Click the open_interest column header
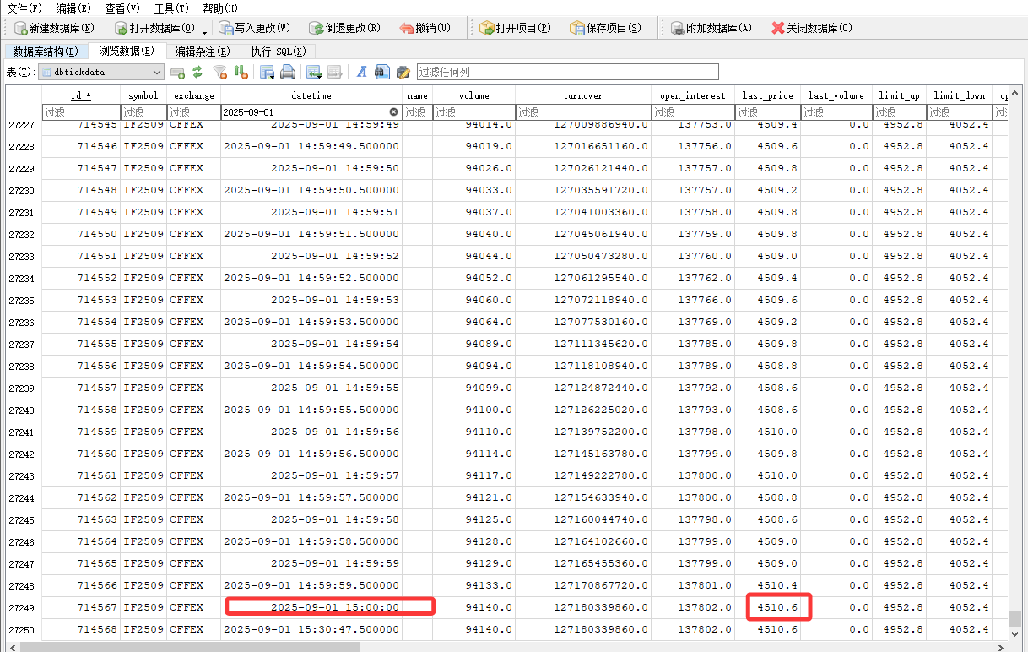Image resolution: width=1028 pixels, height=652 pixels. coord(692,95)
